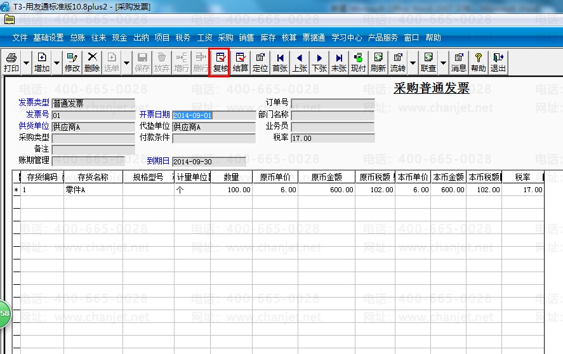Open the 出纳 menu

pyautogui.click(x=141, y=37)
